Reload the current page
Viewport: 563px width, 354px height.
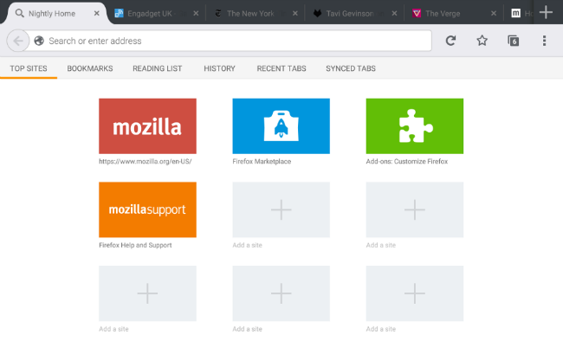(450, 41)
